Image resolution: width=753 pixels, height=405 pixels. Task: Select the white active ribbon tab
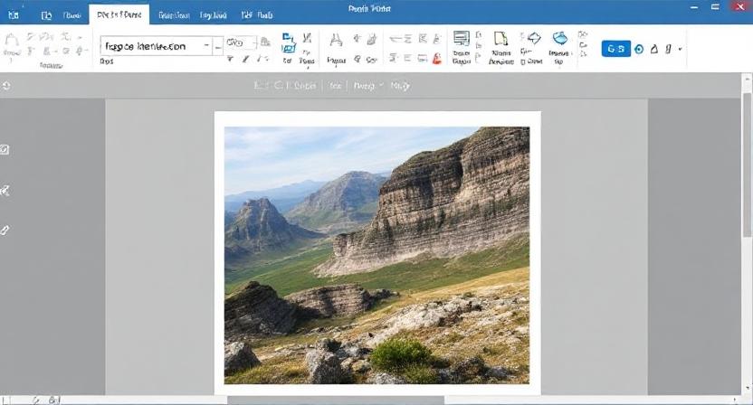(119, 14)
